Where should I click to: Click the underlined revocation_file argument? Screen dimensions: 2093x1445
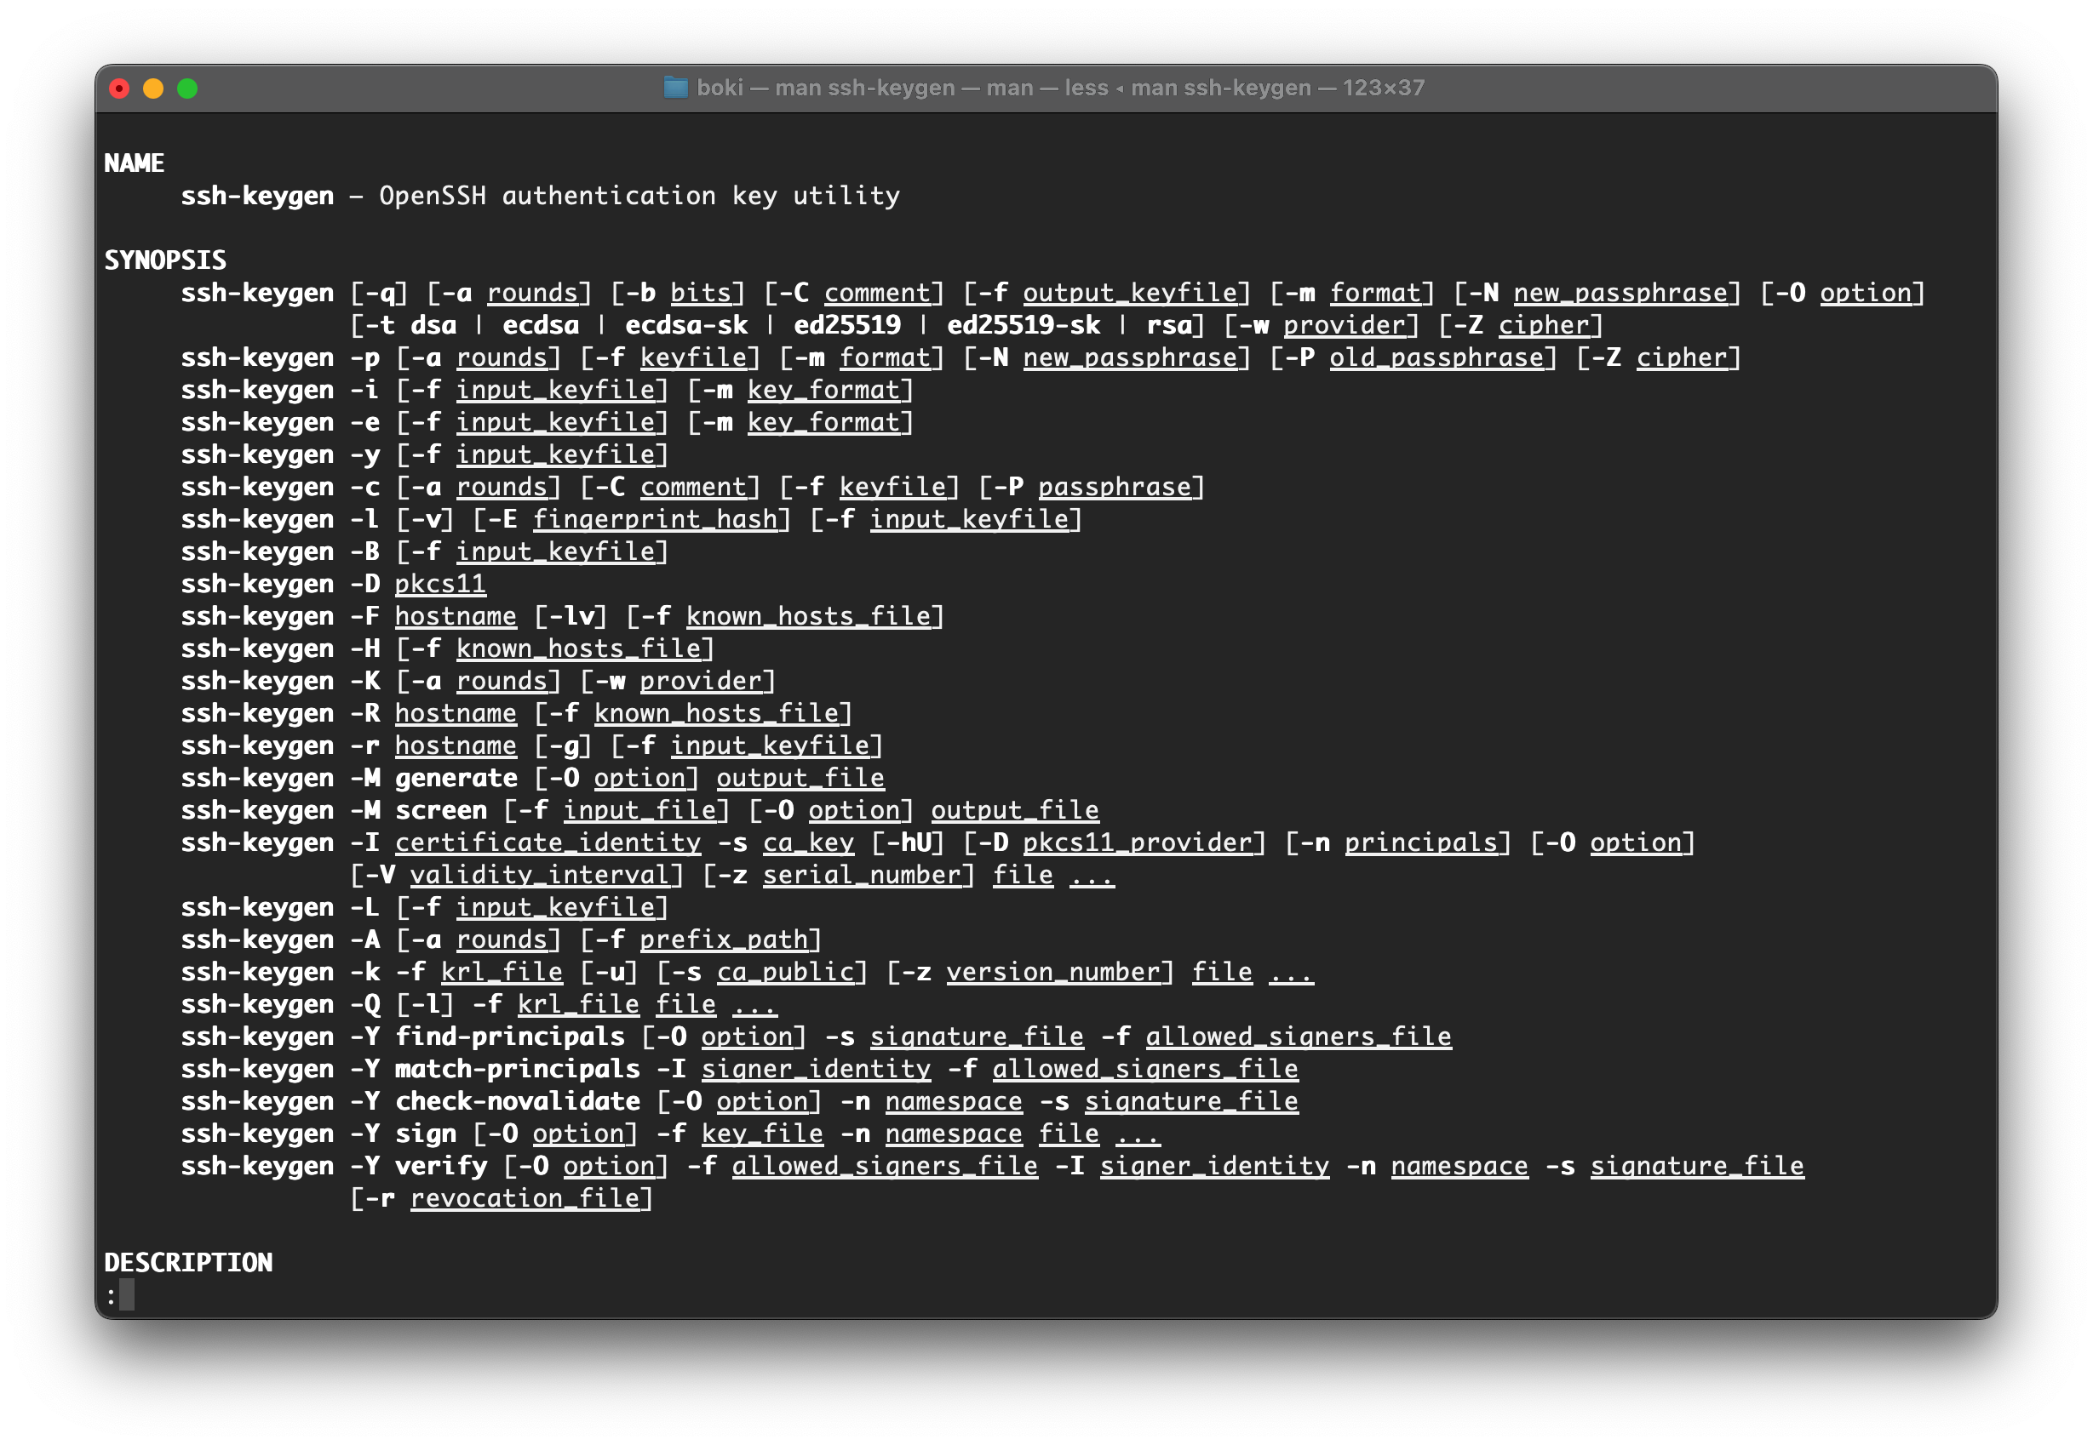click(x=525, y=1199)
